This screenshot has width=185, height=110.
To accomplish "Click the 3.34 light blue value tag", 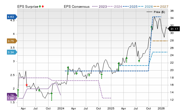I will coord(12,52).
